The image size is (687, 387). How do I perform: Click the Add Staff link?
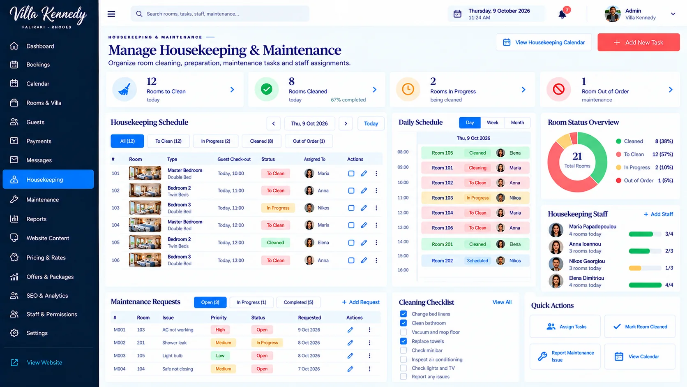pos(658,214)
